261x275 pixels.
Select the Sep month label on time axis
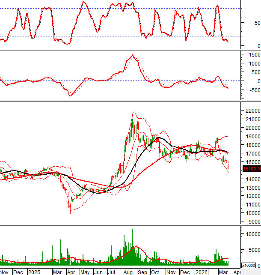click(x=142, y=272)
